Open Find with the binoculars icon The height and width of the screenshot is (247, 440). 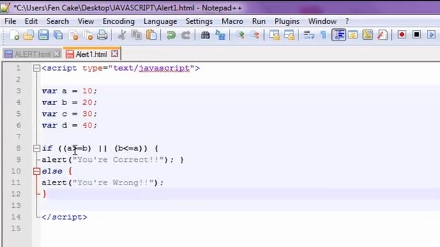(x=205, y=35)
